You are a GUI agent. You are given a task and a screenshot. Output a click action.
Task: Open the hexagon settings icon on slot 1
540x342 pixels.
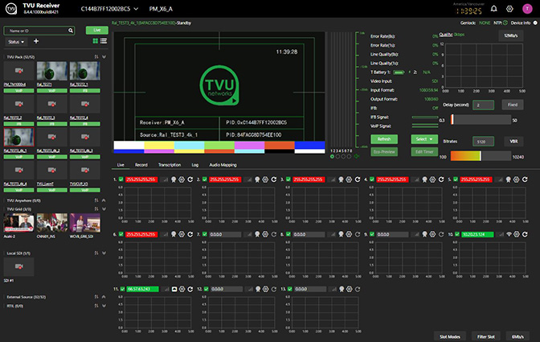182,179
